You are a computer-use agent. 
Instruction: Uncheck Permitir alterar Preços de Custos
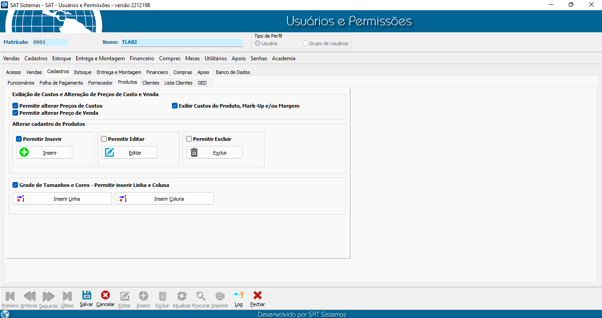pyautogui.click(x=16, y=106)
